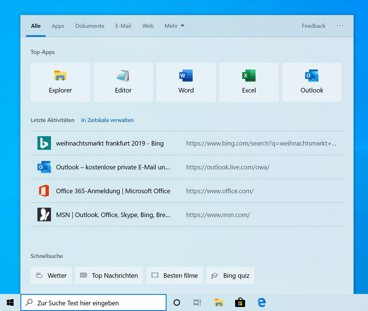This screenshot has width=368, height=311.
Task: Open Word from Top-Apps
Action: point(186,82)
